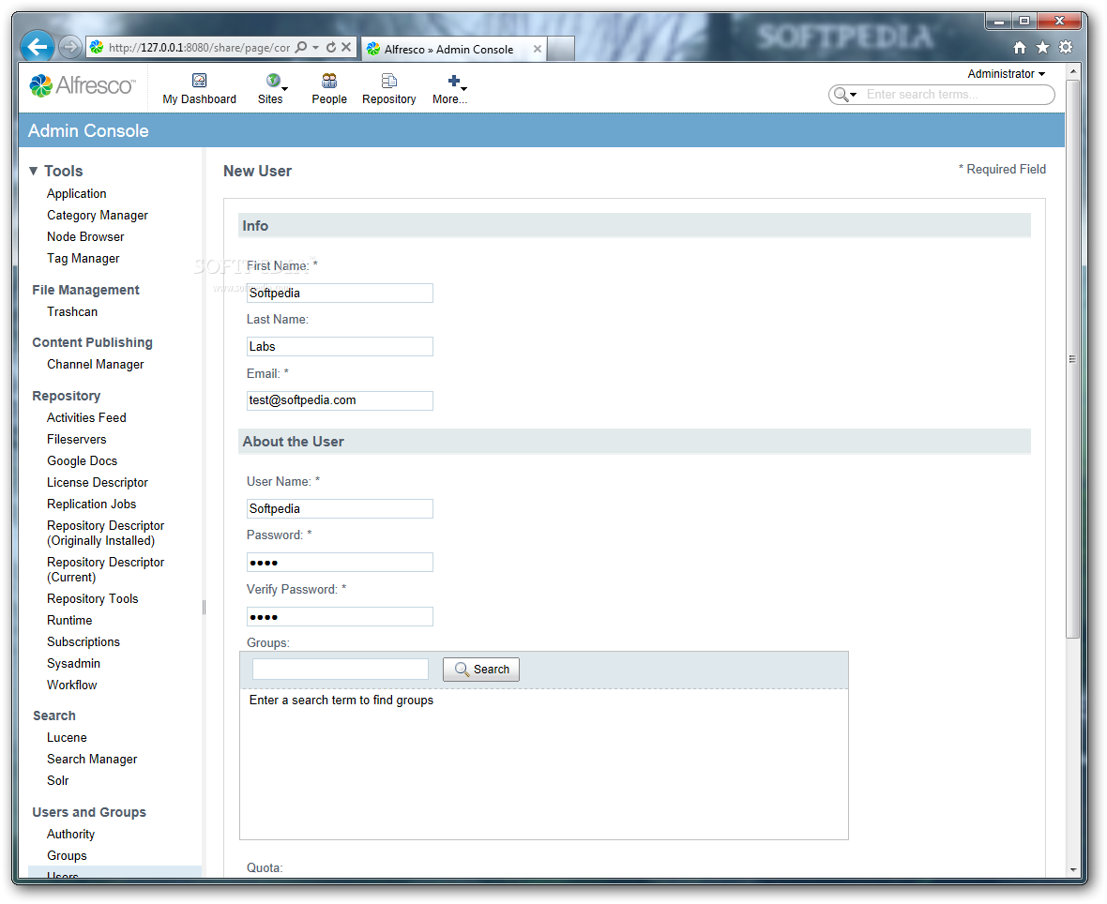Open Google Docs link
The height and width of the screenshot is (904, 1107).
click(82, 460)
